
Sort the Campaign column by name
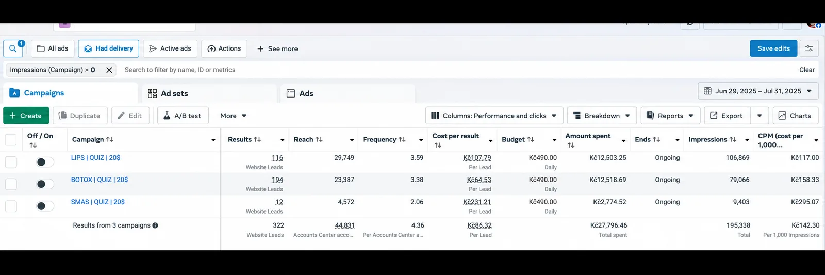tap(109, 139)
